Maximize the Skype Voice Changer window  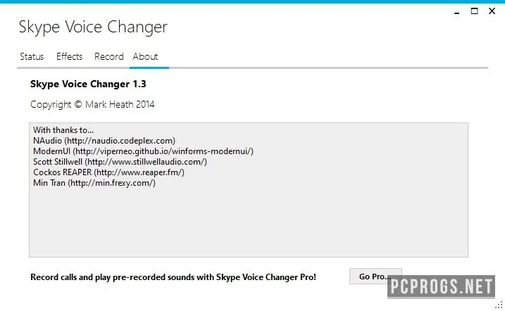[474, 11]
